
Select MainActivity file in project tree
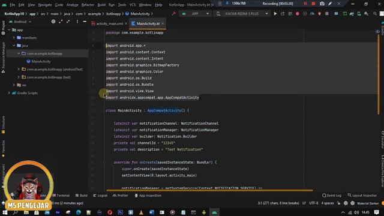(x=38, y=61)
